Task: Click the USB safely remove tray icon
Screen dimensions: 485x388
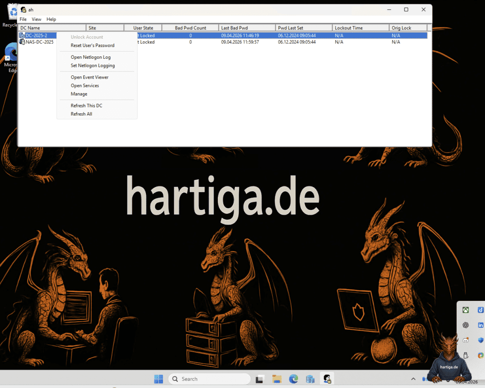Action: coord(466,355)
